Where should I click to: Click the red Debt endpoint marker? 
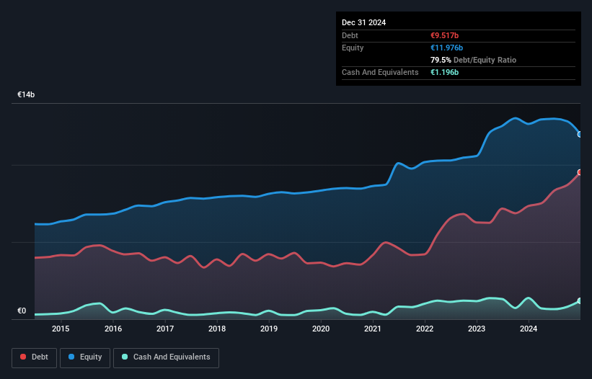pyautogui.click(x=580, y=172)
